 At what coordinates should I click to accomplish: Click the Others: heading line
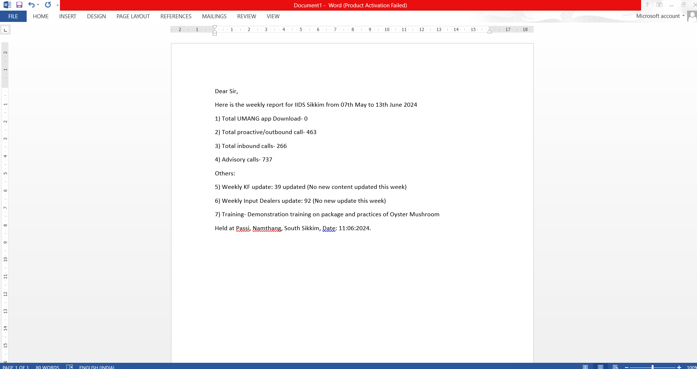coord(225,174)
